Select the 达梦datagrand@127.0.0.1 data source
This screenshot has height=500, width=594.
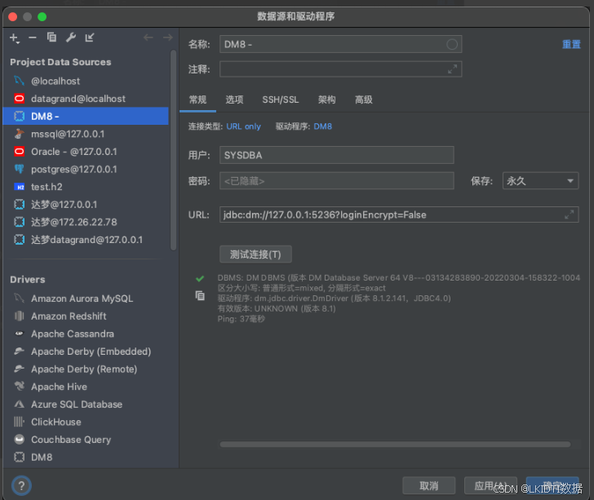click(86, 240)
